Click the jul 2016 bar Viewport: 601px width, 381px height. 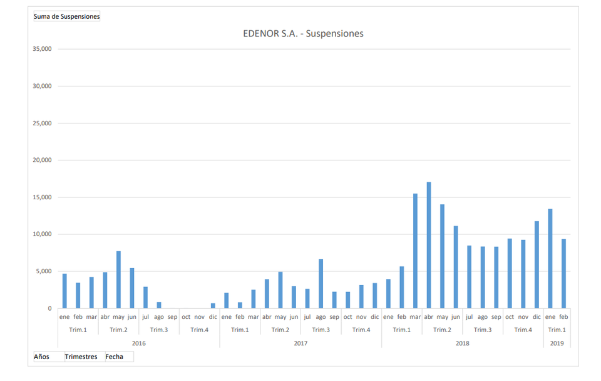coord(145,298)
